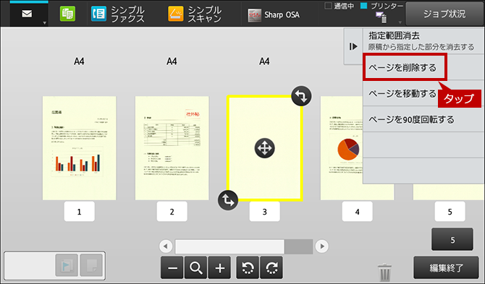Select ページを移動する menu item
Image resolution: width=485 pixels, height=284 pixels.
coord(402,93)
